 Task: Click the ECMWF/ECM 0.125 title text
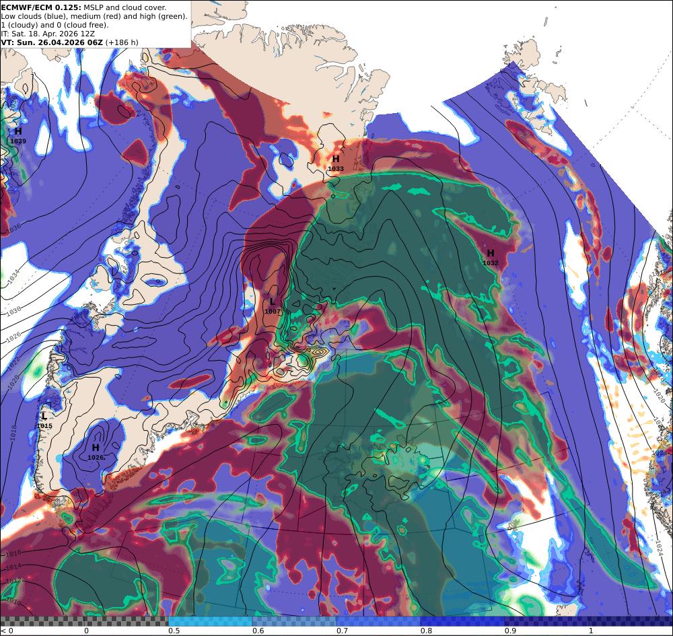coord(41,7)
